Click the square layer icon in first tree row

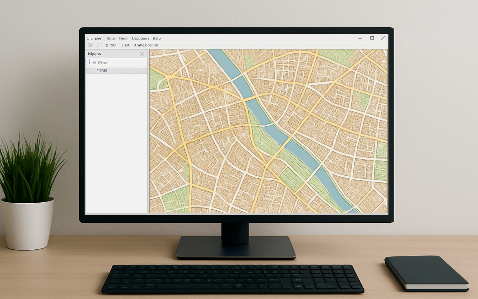tap(95, 63)
